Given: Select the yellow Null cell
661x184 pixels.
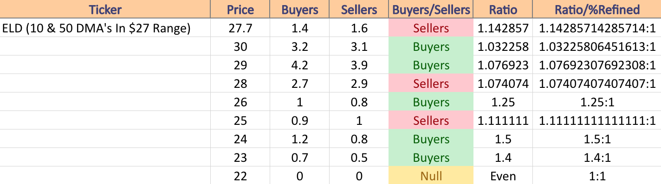Looking at the screenshot, I should [x=431, y=176].
